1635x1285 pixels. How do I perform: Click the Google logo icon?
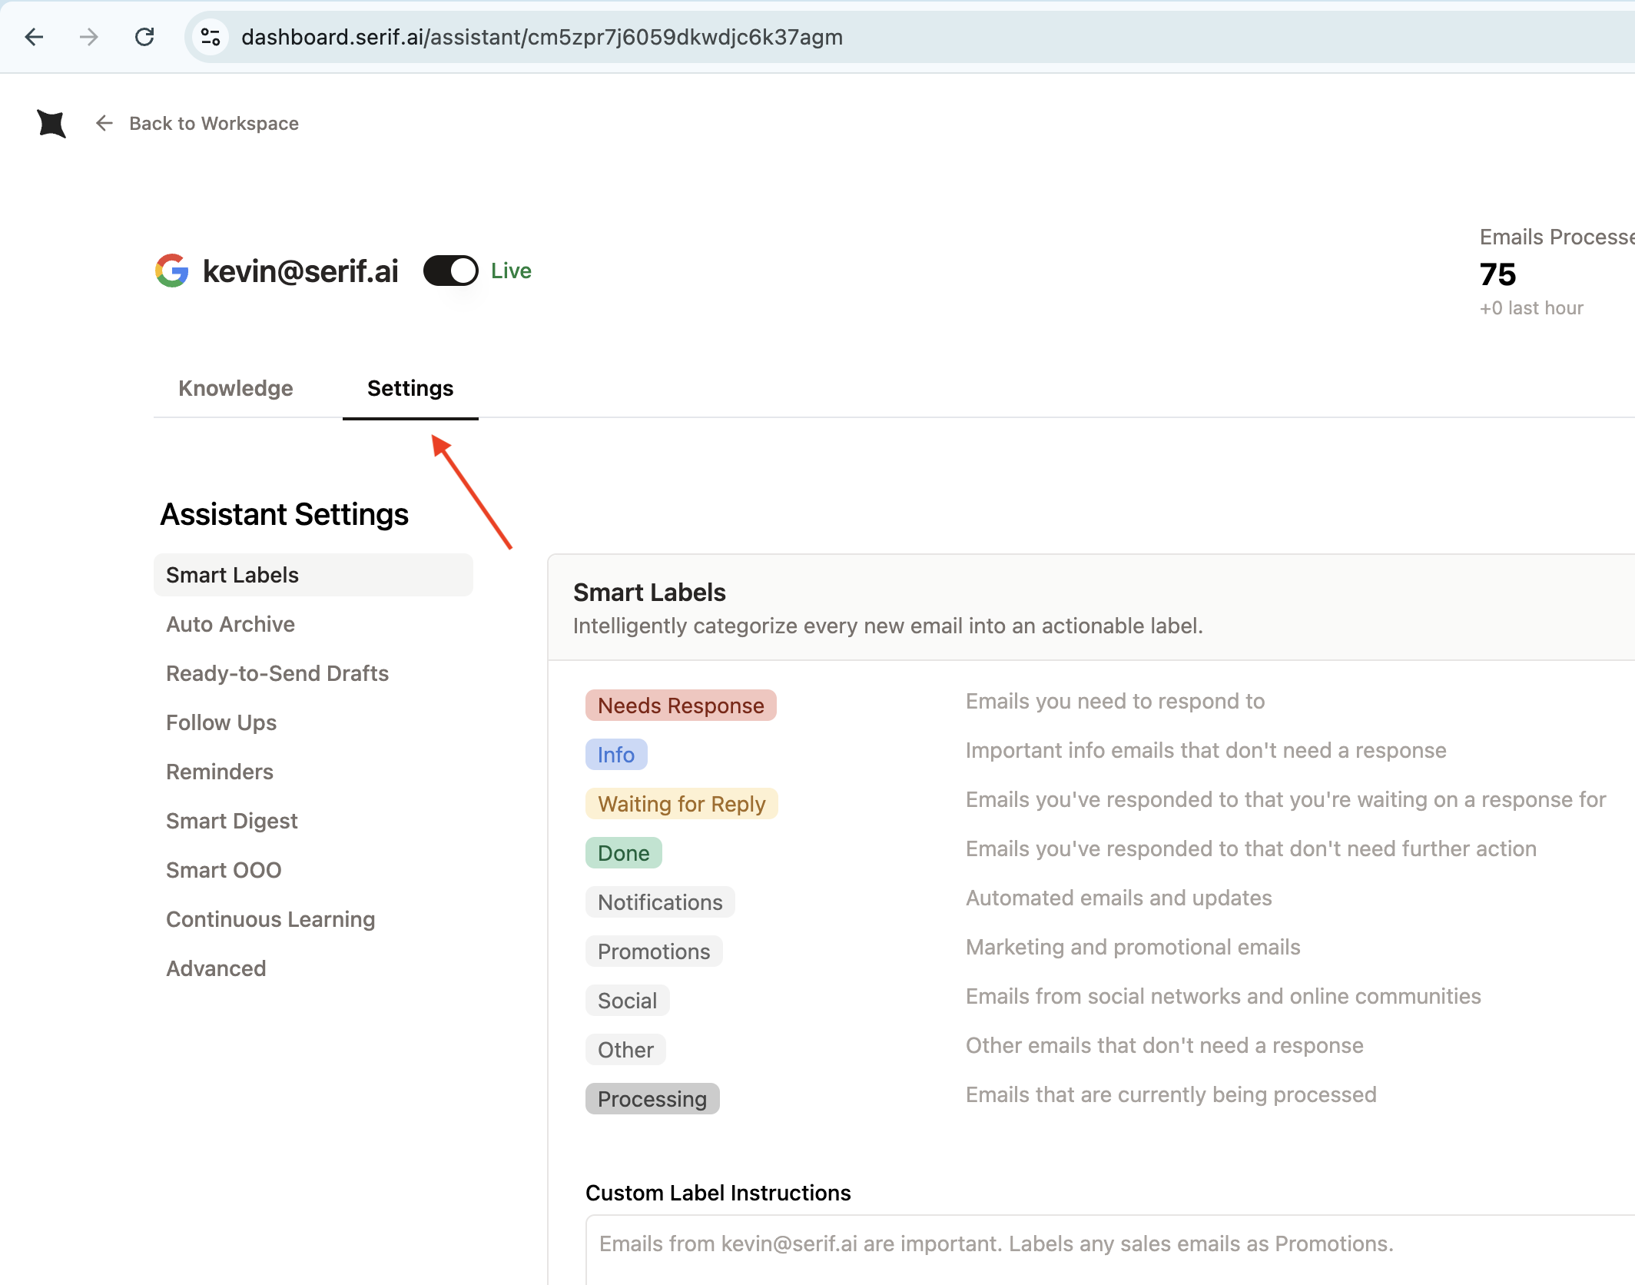[x=172, y=271]
